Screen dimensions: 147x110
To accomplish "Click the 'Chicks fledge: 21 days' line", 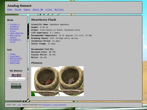I will click(43, 44).
